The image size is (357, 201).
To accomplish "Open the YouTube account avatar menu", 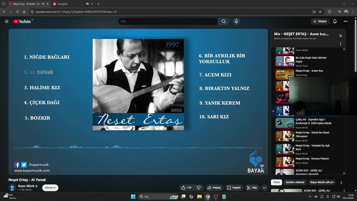I will point(346,21).
